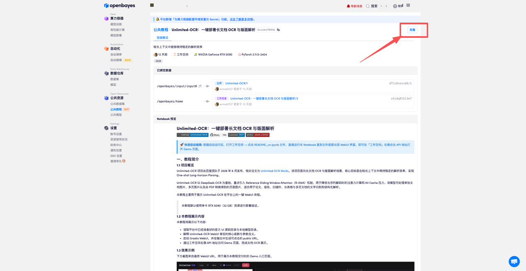The height and width of the screenshot is (271, 526).
Task: Click the 有新消息 notification text
Action: [x=357, y=6]
